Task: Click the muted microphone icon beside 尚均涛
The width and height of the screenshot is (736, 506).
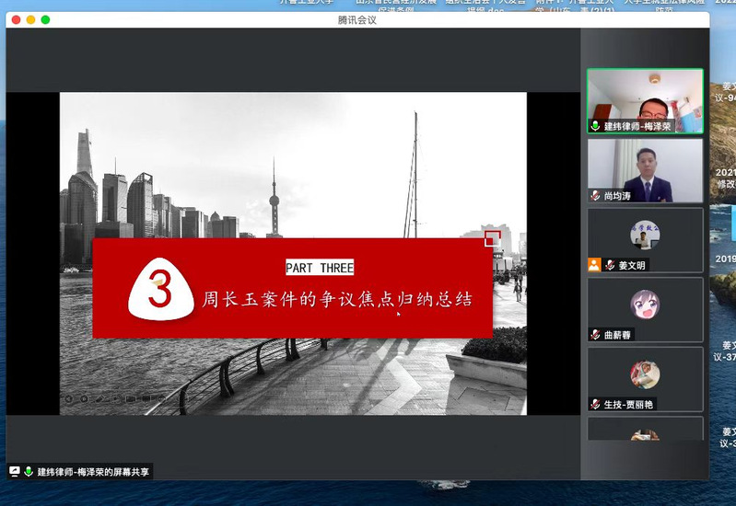Action: [x=595, y=196]
